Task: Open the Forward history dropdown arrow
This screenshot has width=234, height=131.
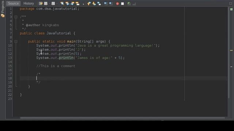Action: (57, 3)
